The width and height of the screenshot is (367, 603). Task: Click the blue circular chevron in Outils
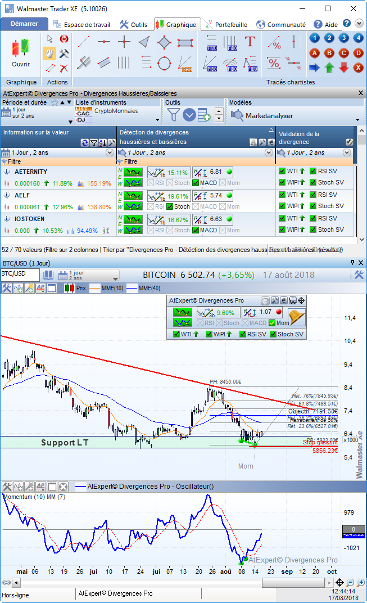click(x=189, y=115)
